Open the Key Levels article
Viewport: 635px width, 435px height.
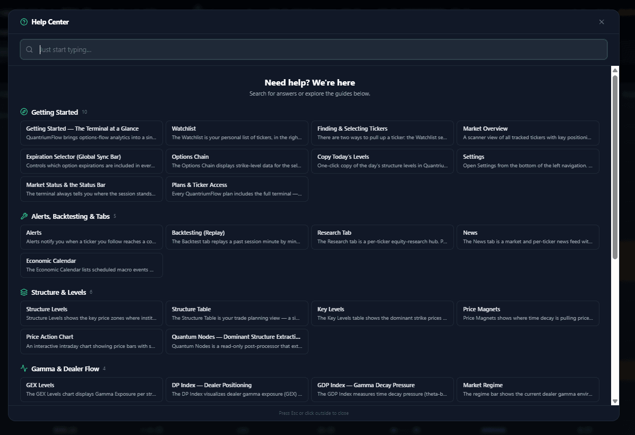tap(382, 313)
